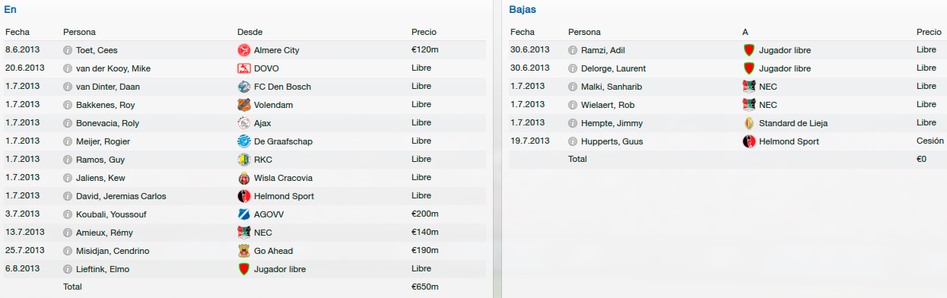Open the player link van Dinter, Daan
947x298 pixels.
(x=108, y=87)
